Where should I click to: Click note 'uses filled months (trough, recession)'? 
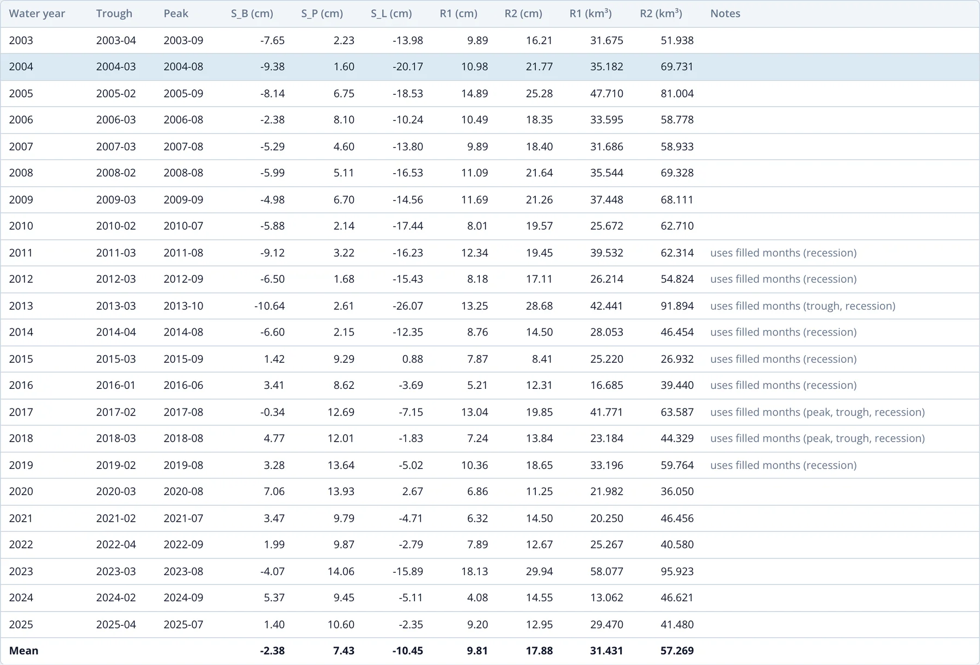[x=803, y=306]
